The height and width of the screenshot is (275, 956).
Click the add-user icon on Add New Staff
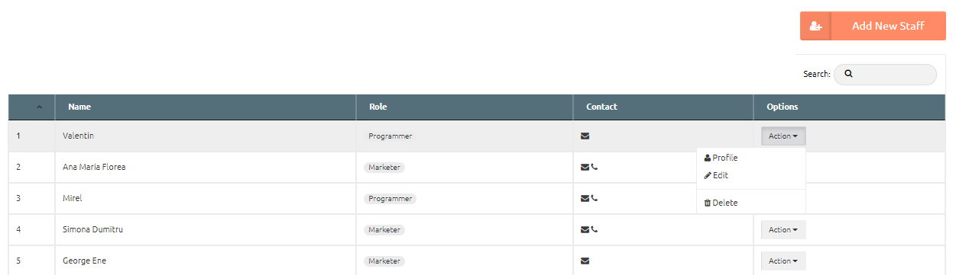pos(815,26)
